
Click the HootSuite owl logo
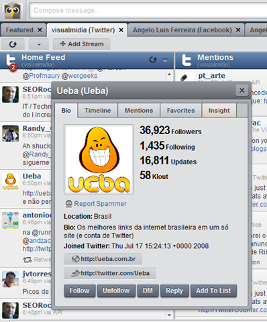coord(13,11)
